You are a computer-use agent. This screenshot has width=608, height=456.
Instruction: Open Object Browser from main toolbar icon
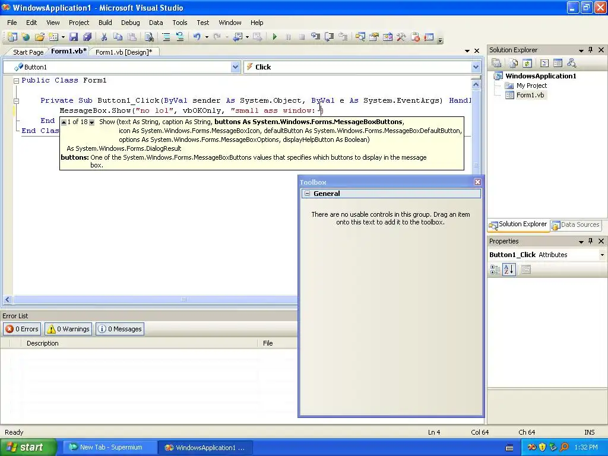(x=387, y=37)
